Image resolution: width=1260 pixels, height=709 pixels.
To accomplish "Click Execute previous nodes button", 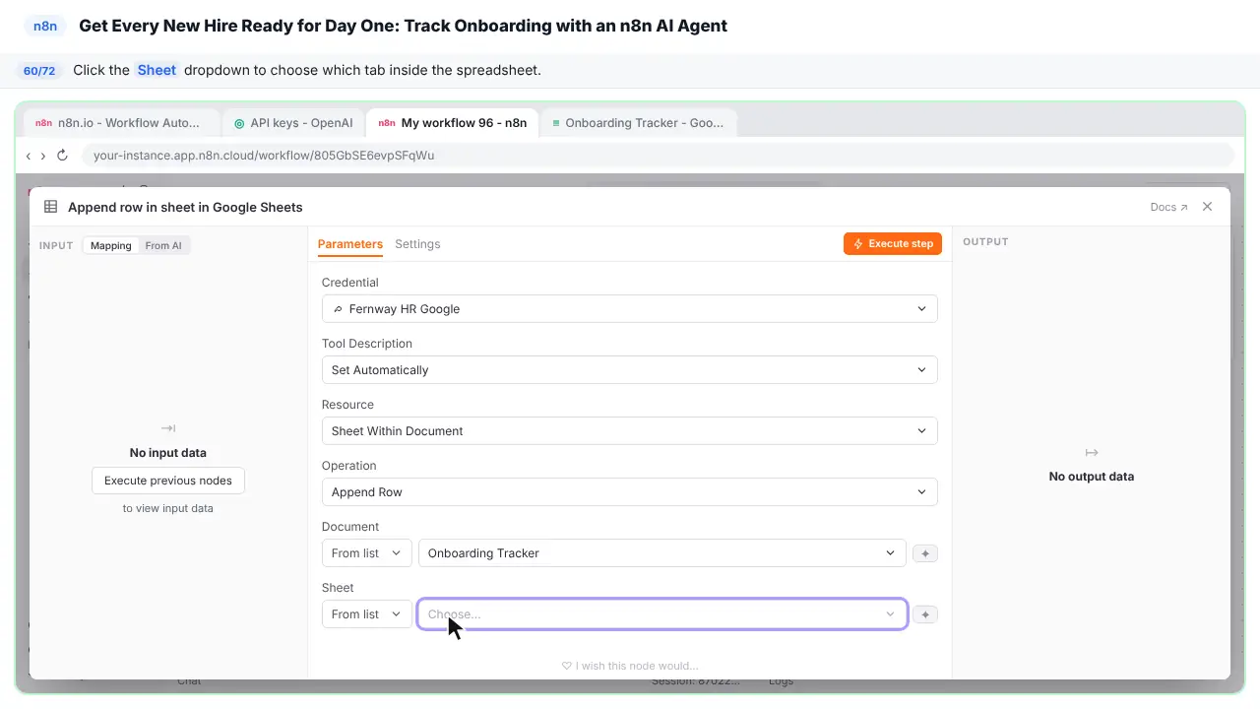I will (x=168, y=481).
